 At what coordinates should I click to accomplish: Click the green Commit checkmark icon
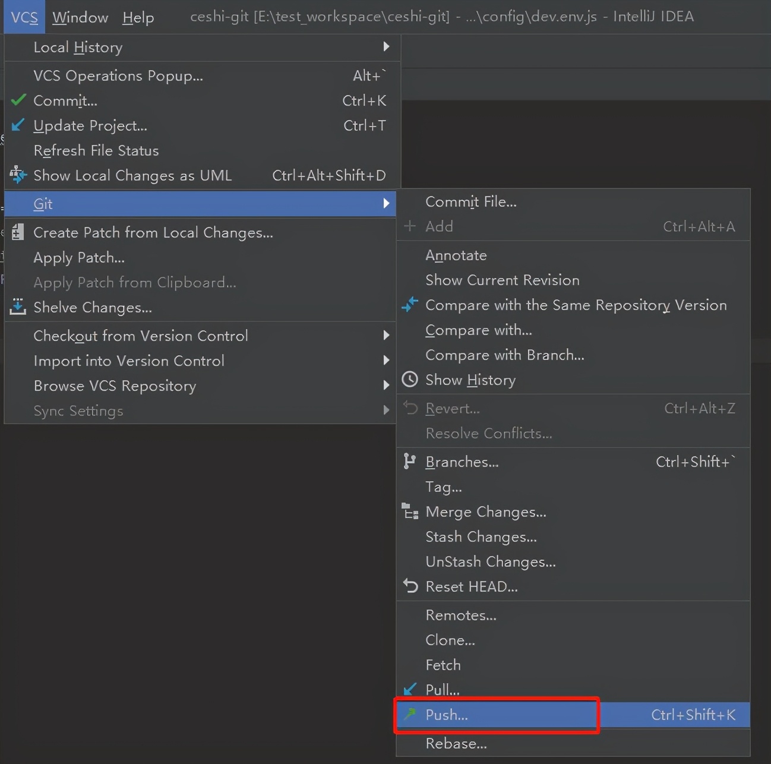point(18,100)
